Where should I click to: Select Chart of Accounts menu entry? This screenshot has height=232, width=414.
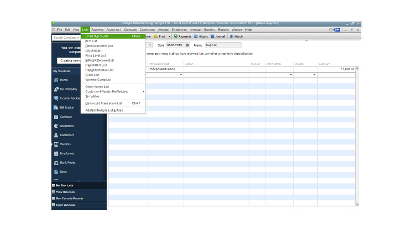[x=113, y=36]
